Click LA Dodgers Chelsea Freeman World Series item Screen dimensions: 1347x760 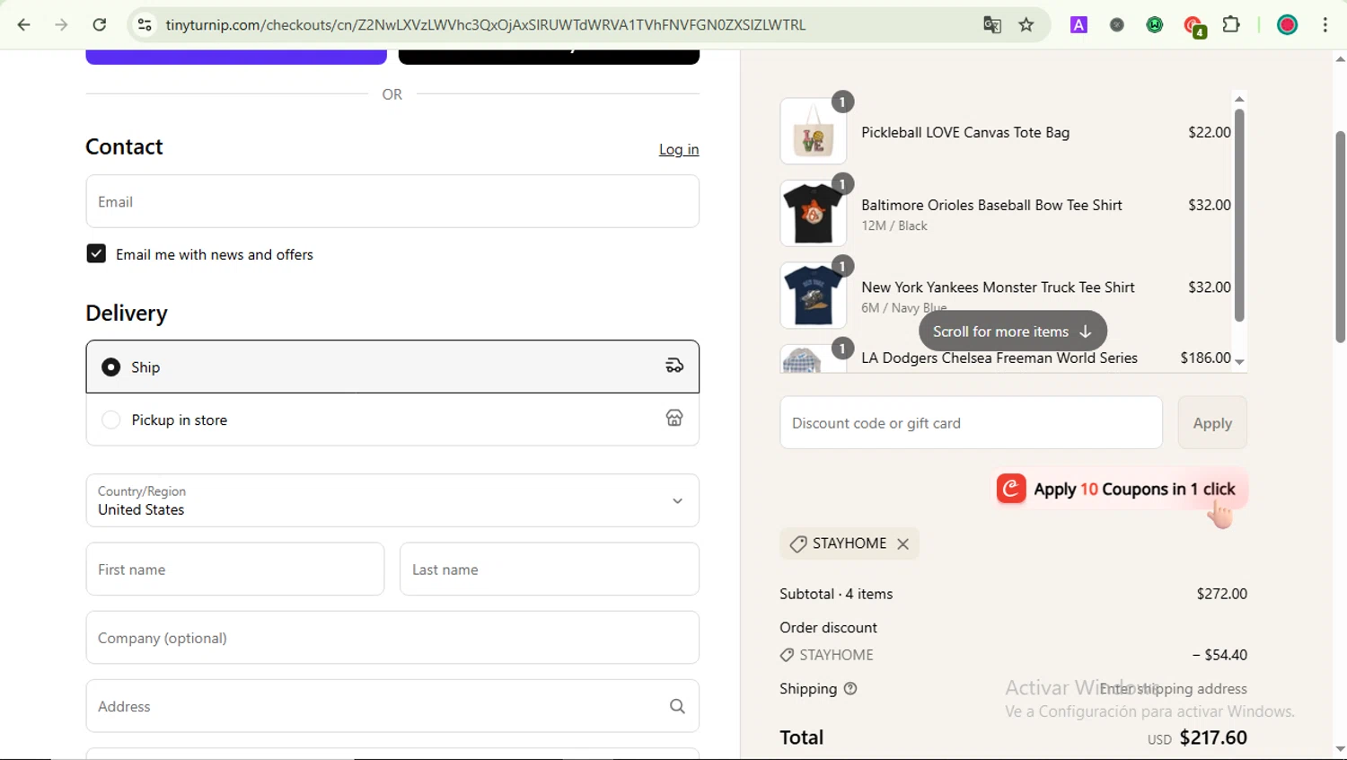click(999, 358)
